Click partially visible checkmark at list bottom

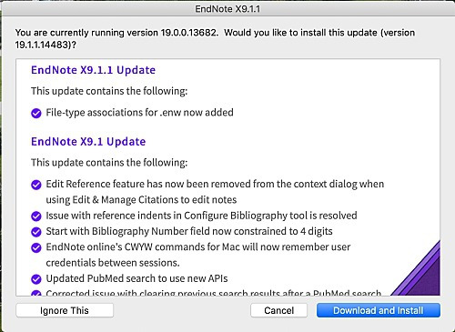[36, 293]
